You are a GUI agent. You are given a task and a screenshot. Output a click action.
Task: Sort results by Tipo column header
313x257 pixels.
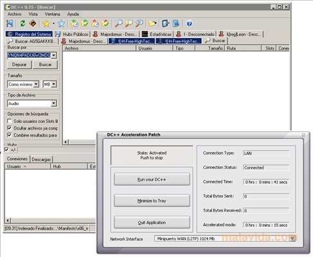[x=184, y=48]
